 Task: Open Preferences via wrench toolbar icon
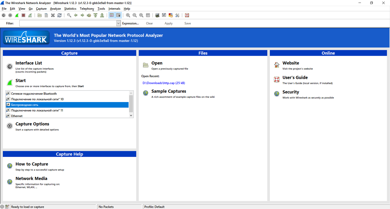177,15
